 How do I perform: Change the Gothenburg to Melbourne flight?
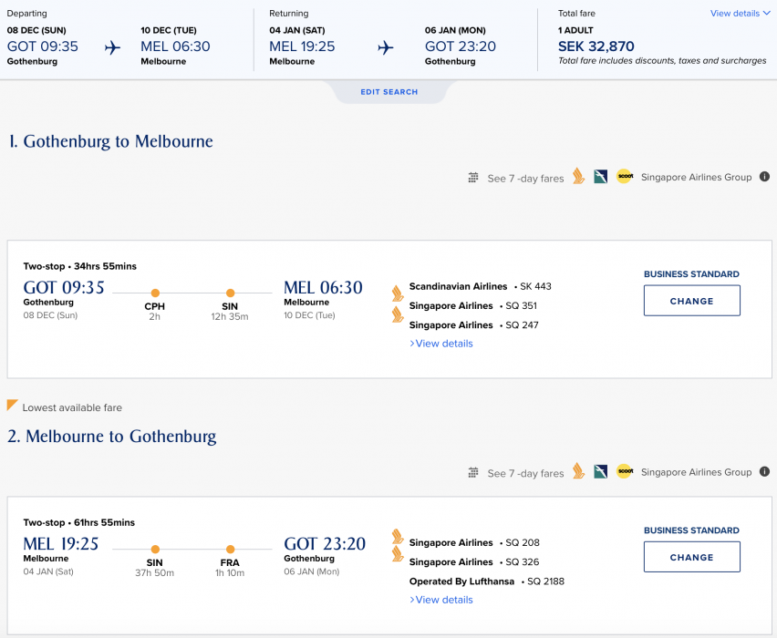pos(691,301)
